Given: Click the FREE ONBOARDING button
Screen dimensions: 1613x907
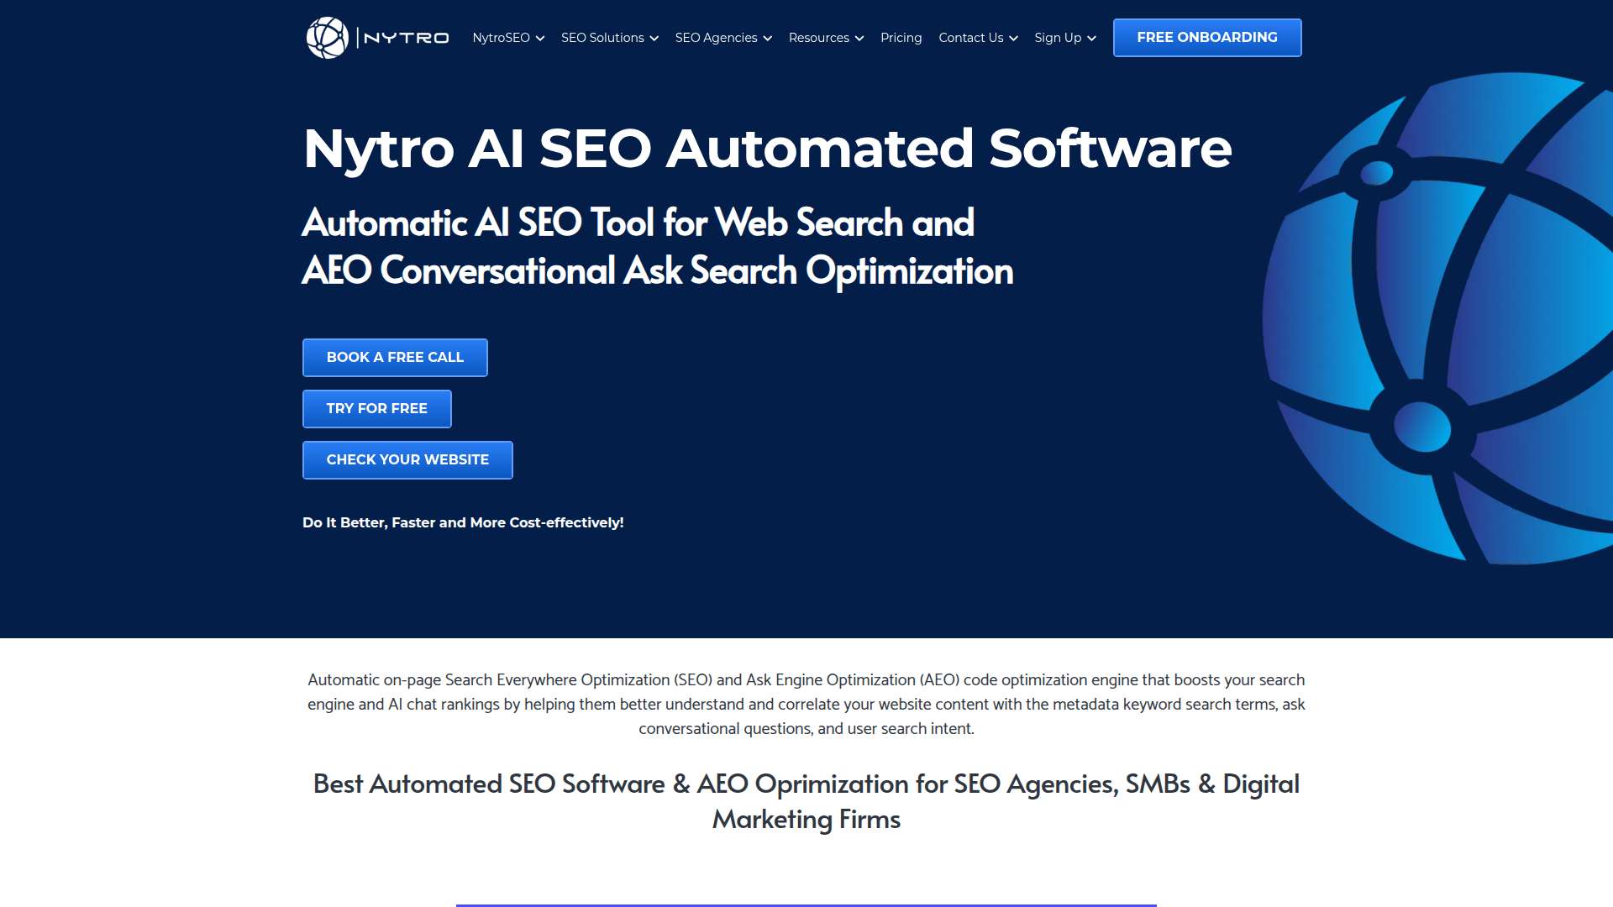Looking at the screenshot, I should (1207, 38).
